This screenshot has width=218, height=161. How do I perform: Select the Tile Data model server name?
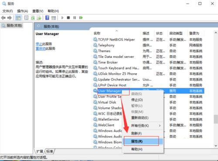coord(116,57)
